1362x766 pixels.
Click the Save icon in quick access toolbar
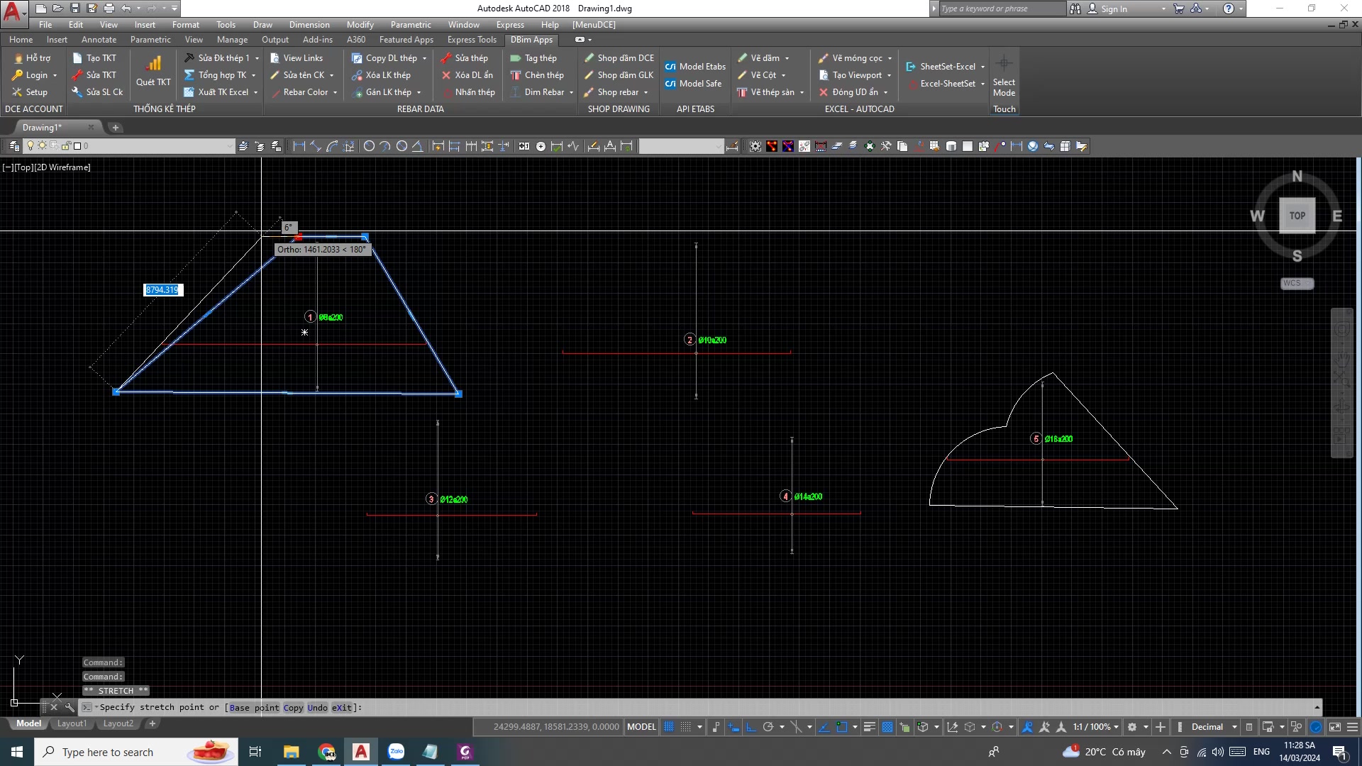click(75, 9)
